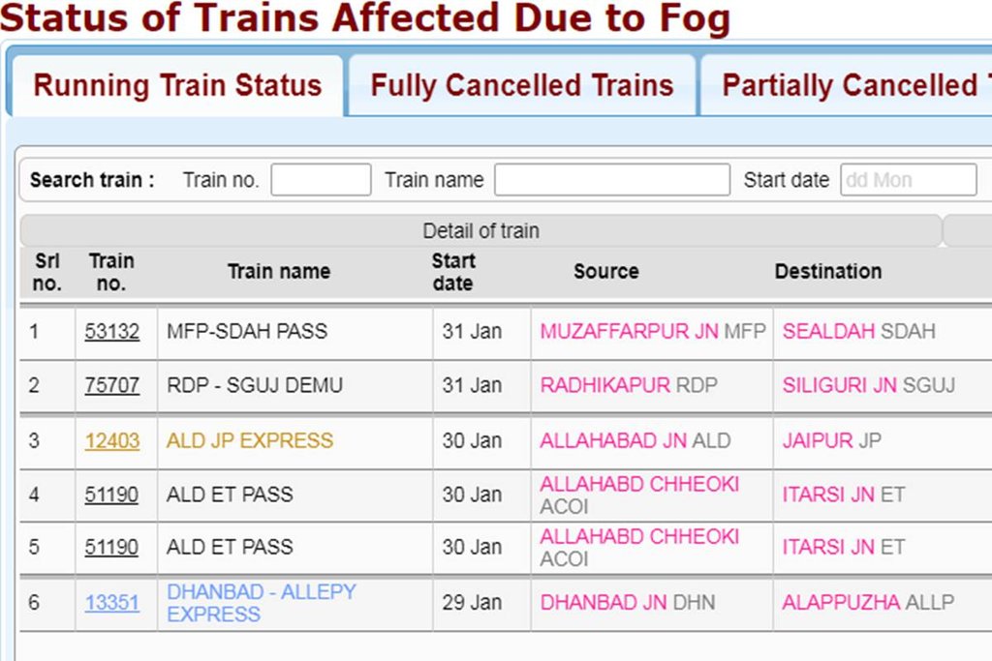Open train 12403 details
Screen dimensions: 992x661
[x=113, y=441]
